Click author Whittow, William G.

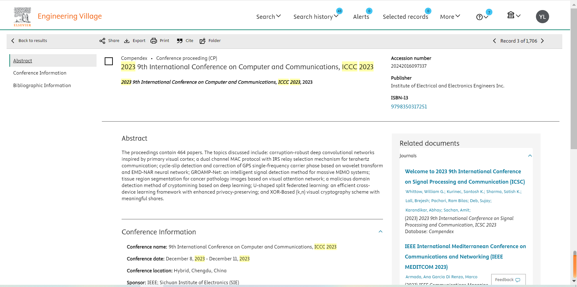425,192
